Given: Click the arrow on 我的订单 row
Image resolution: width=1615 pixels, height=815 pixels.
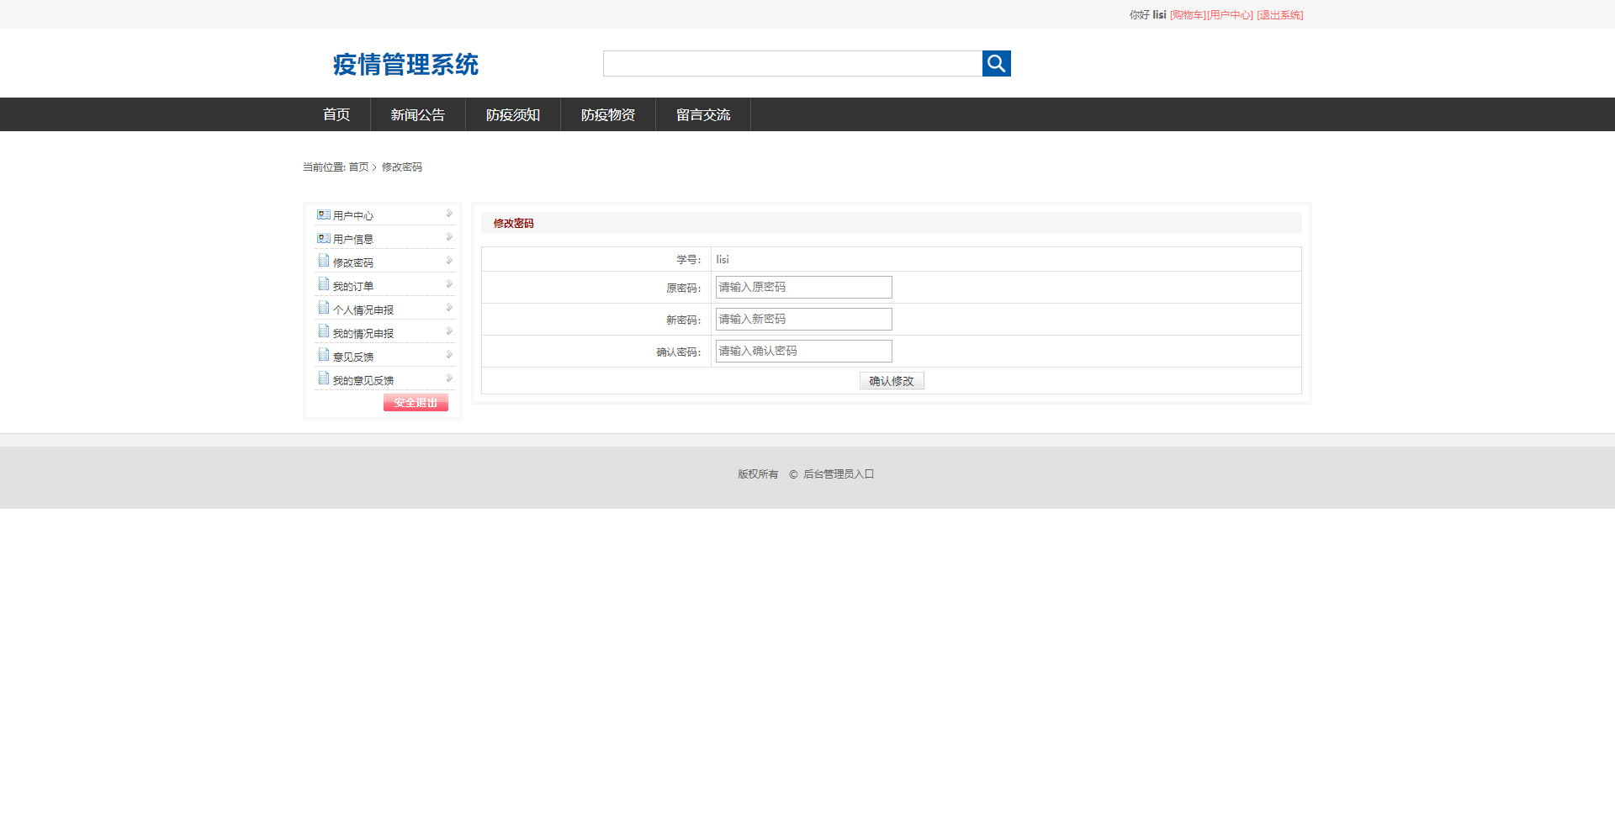Looking at the screenshot, I should pos(449,284).
